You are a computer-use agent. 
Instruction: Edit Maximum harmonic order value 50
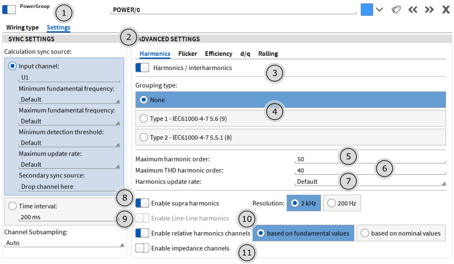[370, 159]
